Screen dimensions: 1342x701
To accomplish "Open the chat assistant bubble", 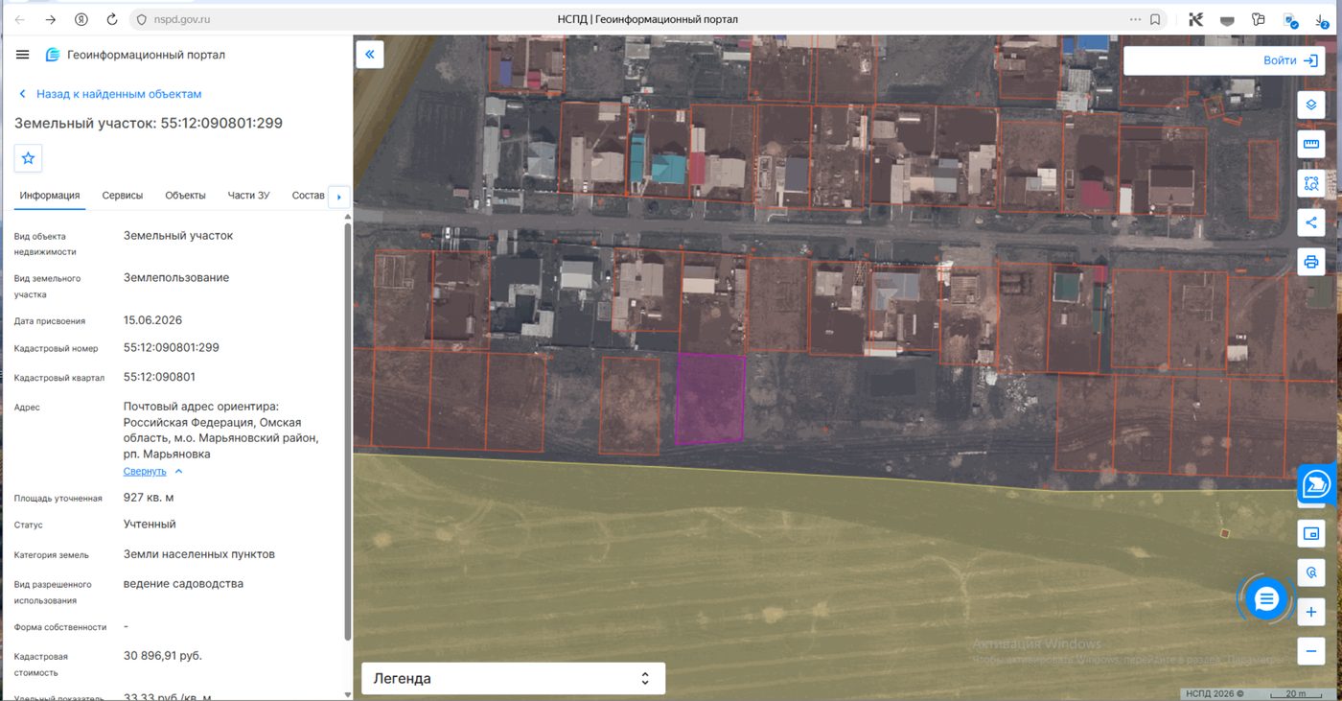I will [1266, 599].
